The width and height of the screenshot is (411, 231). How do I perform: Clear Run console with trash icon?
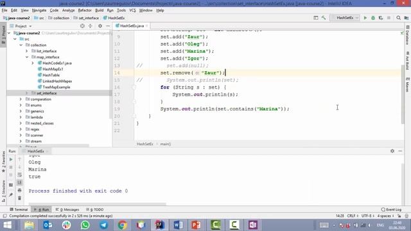(x=19, y=198)
